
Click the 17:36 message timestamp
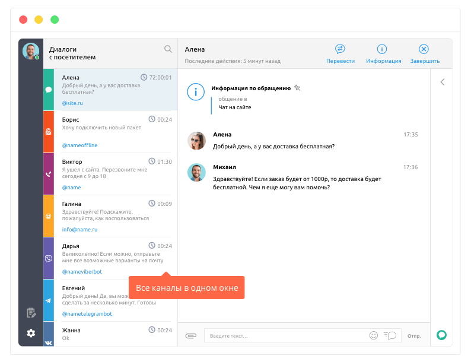(x=410, y=167)
